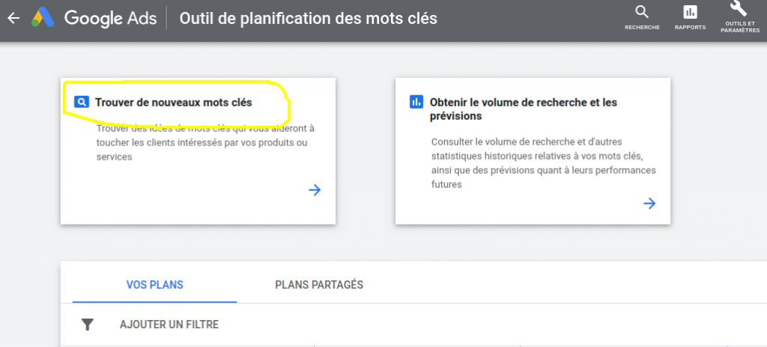The height and width of the screenshot is (347, 767).
Task: Open the Rapports reports icon
Action: pos(690,12)
